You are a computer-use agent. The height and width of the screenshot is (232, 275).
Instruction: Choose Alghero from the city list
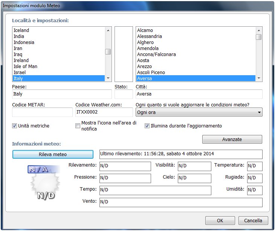pos(145,42)
